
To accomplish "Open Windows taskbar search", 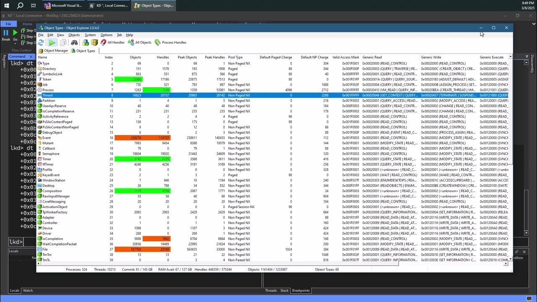I will tap(20, 5).
